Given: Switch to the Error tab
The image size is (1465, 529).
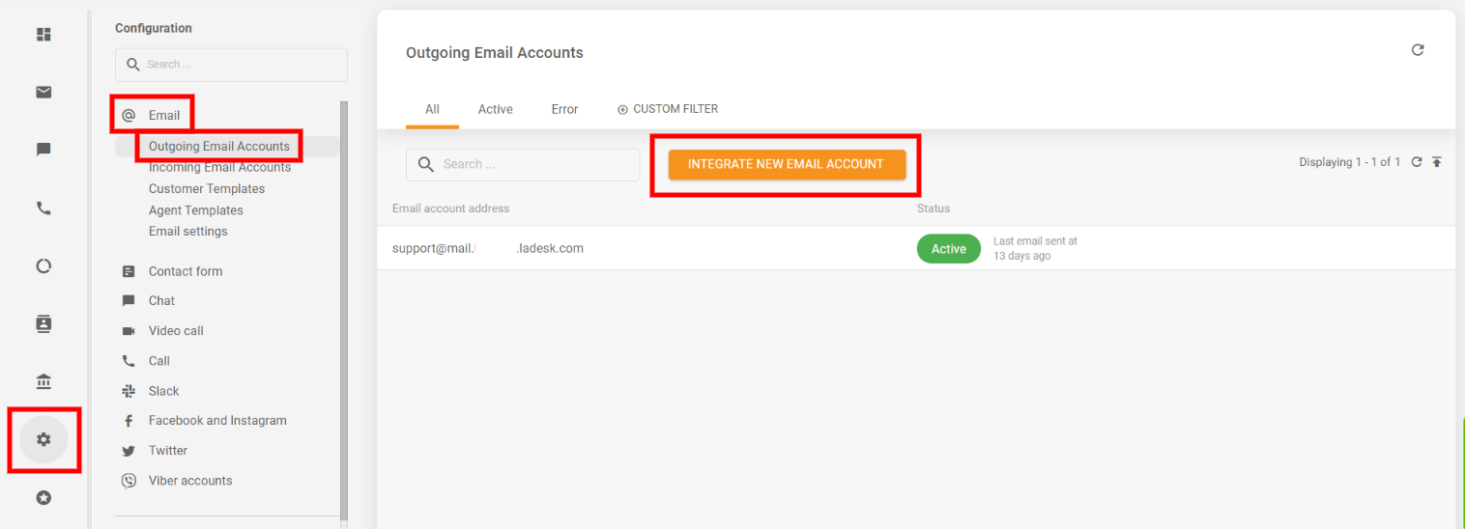Looking at the screenshot, I should pyautogui.click(x=564, y=109).
